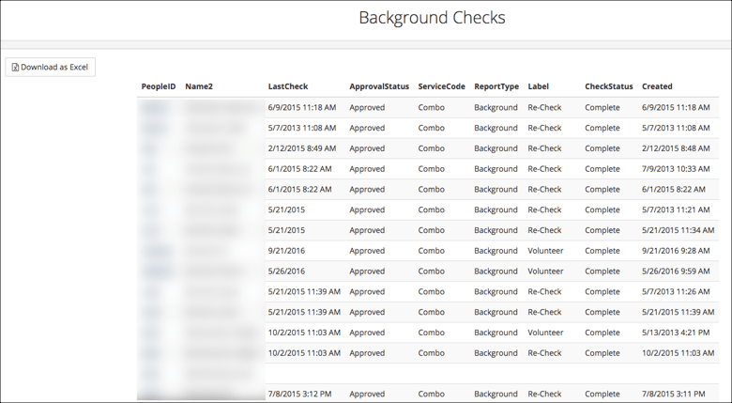This screenshot has width=732, height=403.
Task: Click the CheckStatus column header
Action: [609, 86]
